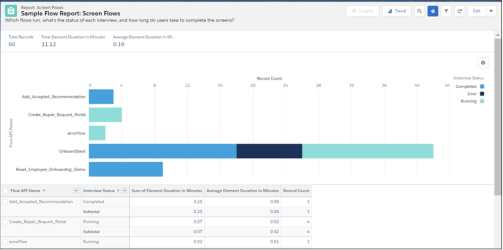This screenshot has height=250, width=503.
Task: Click Sum of Element Duration column header
Action: click(x=167, y=191)
